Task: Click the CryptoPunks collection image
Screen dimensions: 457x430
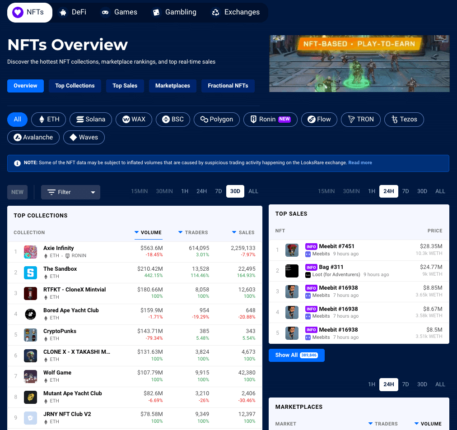Action: point(30,335)
